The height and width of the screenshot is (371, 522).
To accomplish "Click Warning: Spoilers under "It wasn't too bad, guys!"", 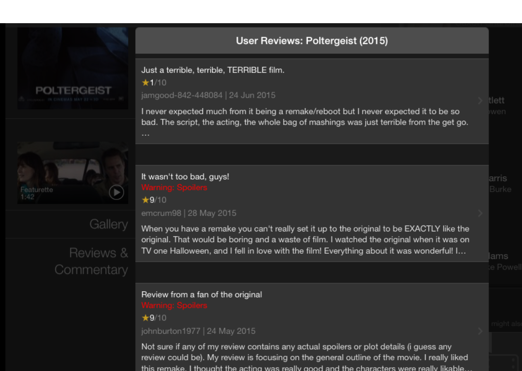I will pyautogui.click(x=174, y=187).
